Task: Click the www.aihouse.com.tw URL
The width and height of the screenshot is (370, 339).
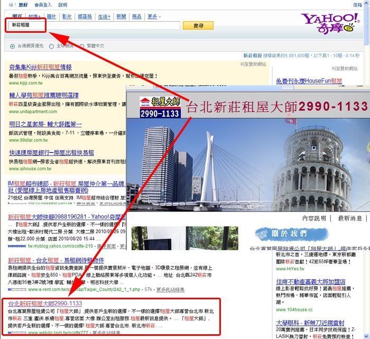Action: [x=30, y=169]
